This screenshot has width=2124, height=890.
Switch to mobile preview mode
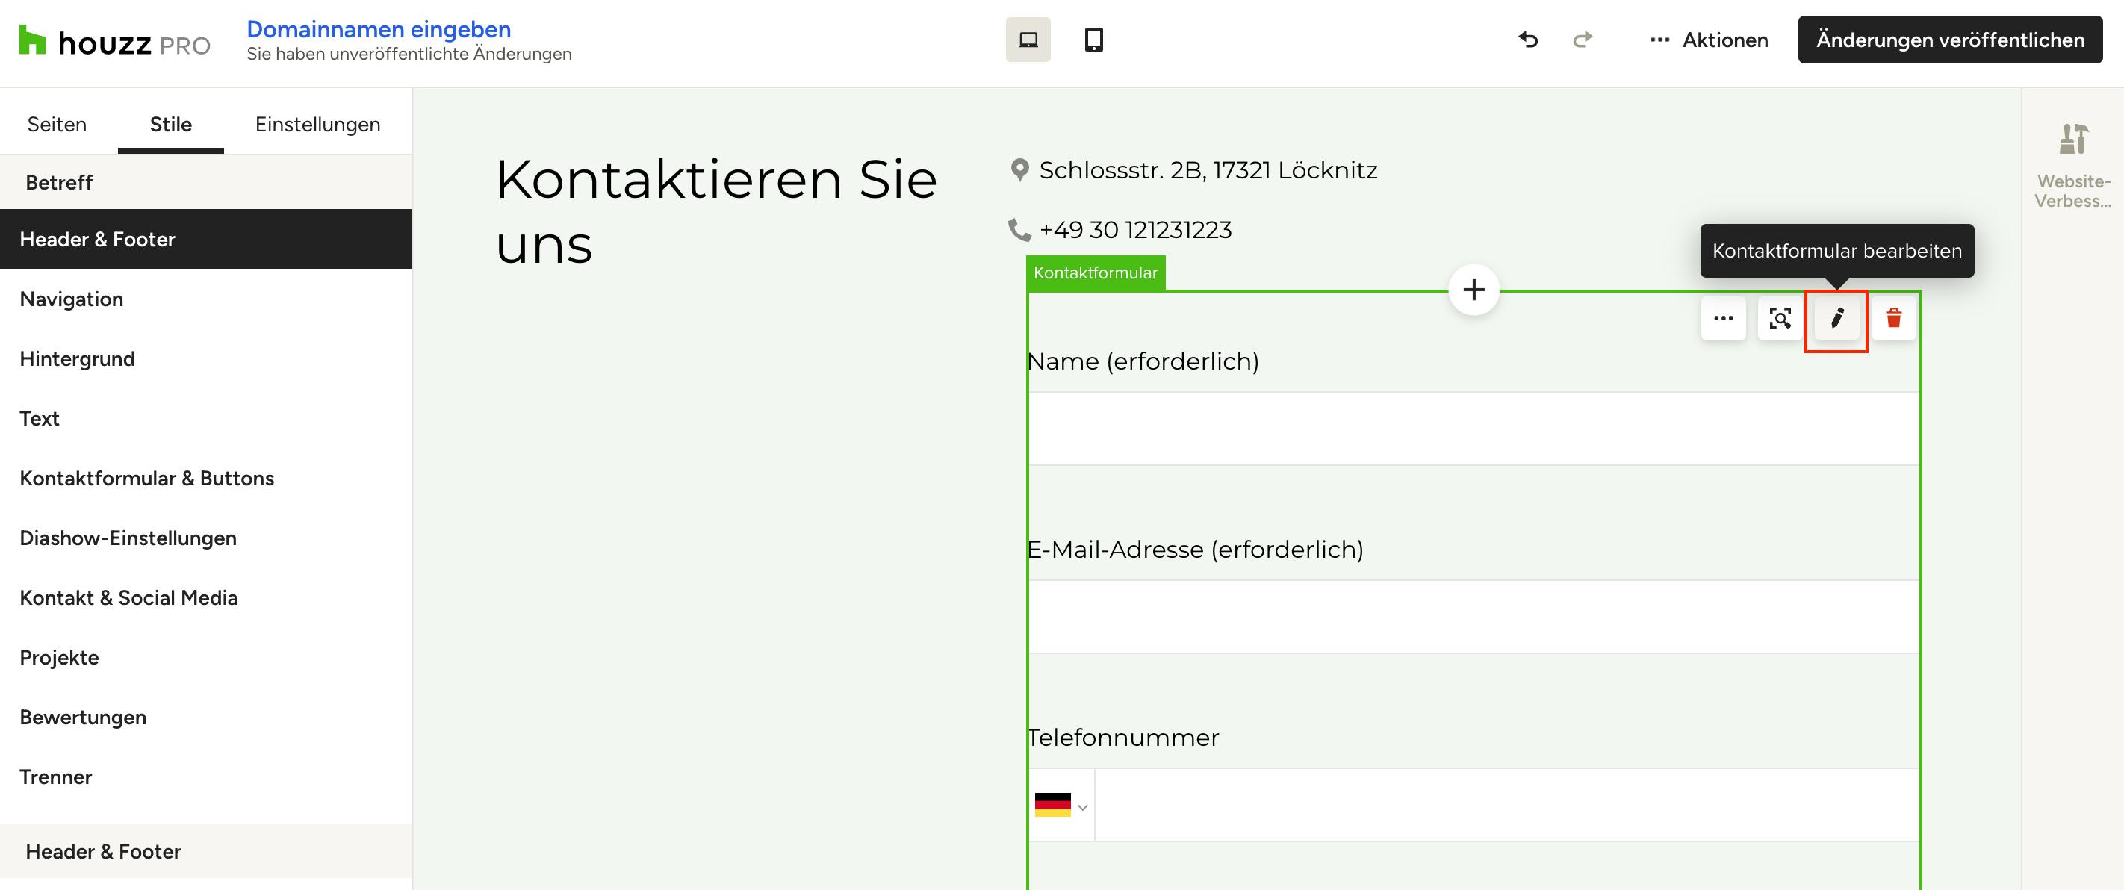[1093, 40]
